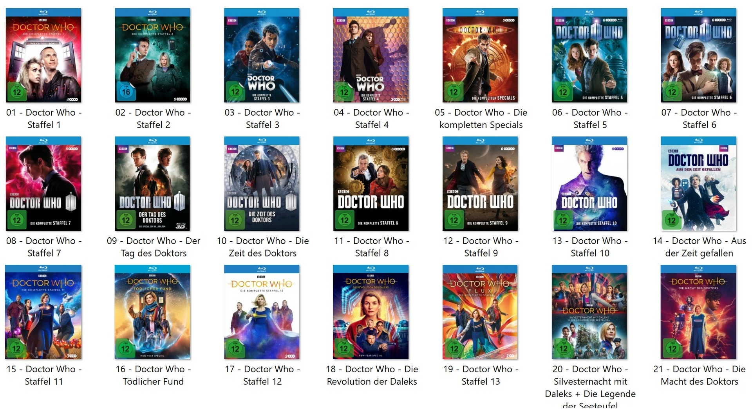Click label '10 - Doctor Who - Die Zeit des Doktors'

click(263, 247)
